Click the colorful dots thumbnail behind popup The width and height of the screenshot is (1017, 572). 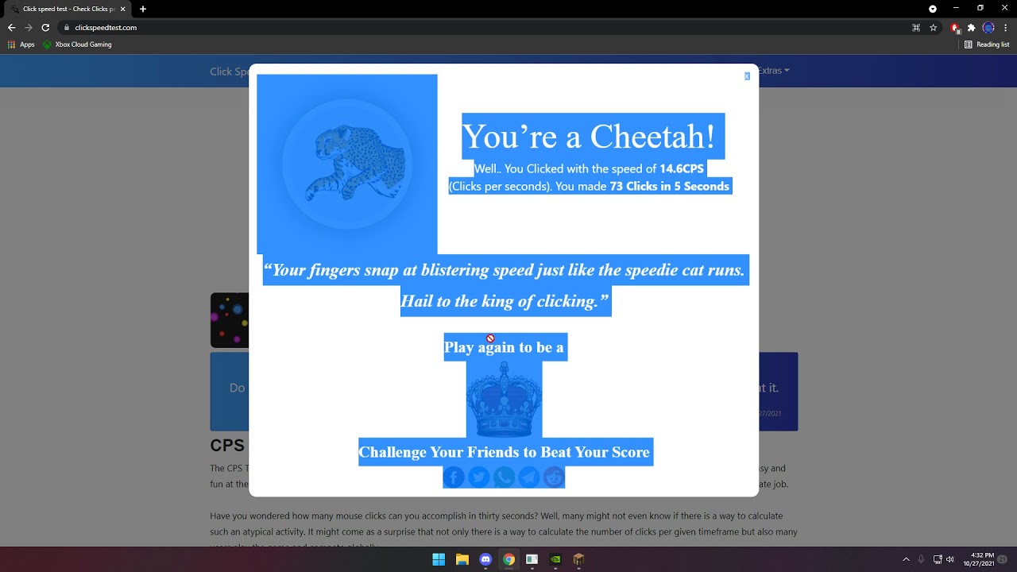(x=230, y=320)
